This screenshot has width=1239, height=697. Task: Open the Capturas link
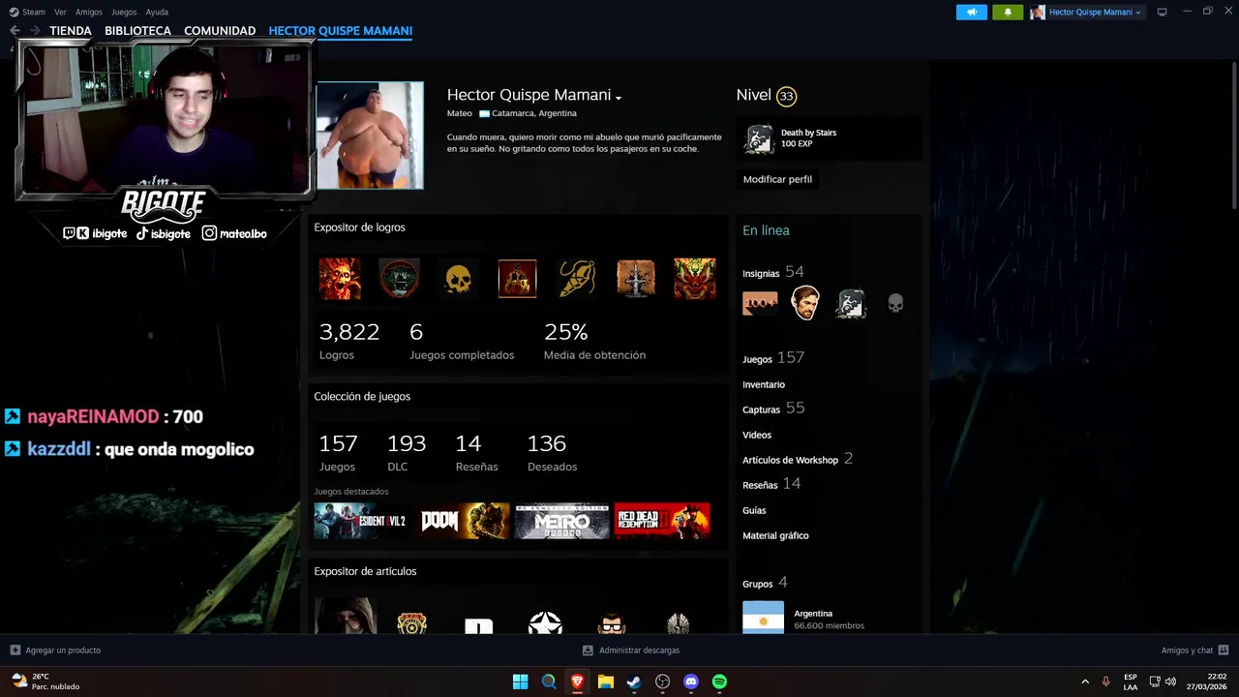tap(761, 409)
